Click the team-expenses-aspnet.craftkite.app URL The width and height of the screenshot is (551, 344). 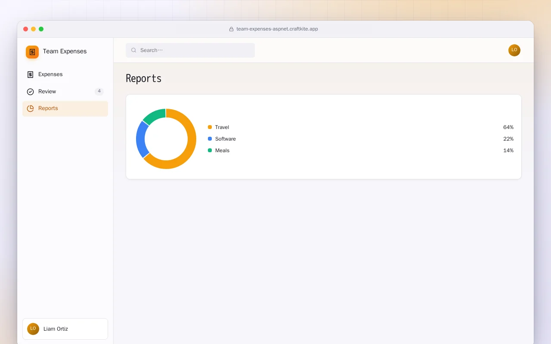pyautogui.click(x=277, y=29)
